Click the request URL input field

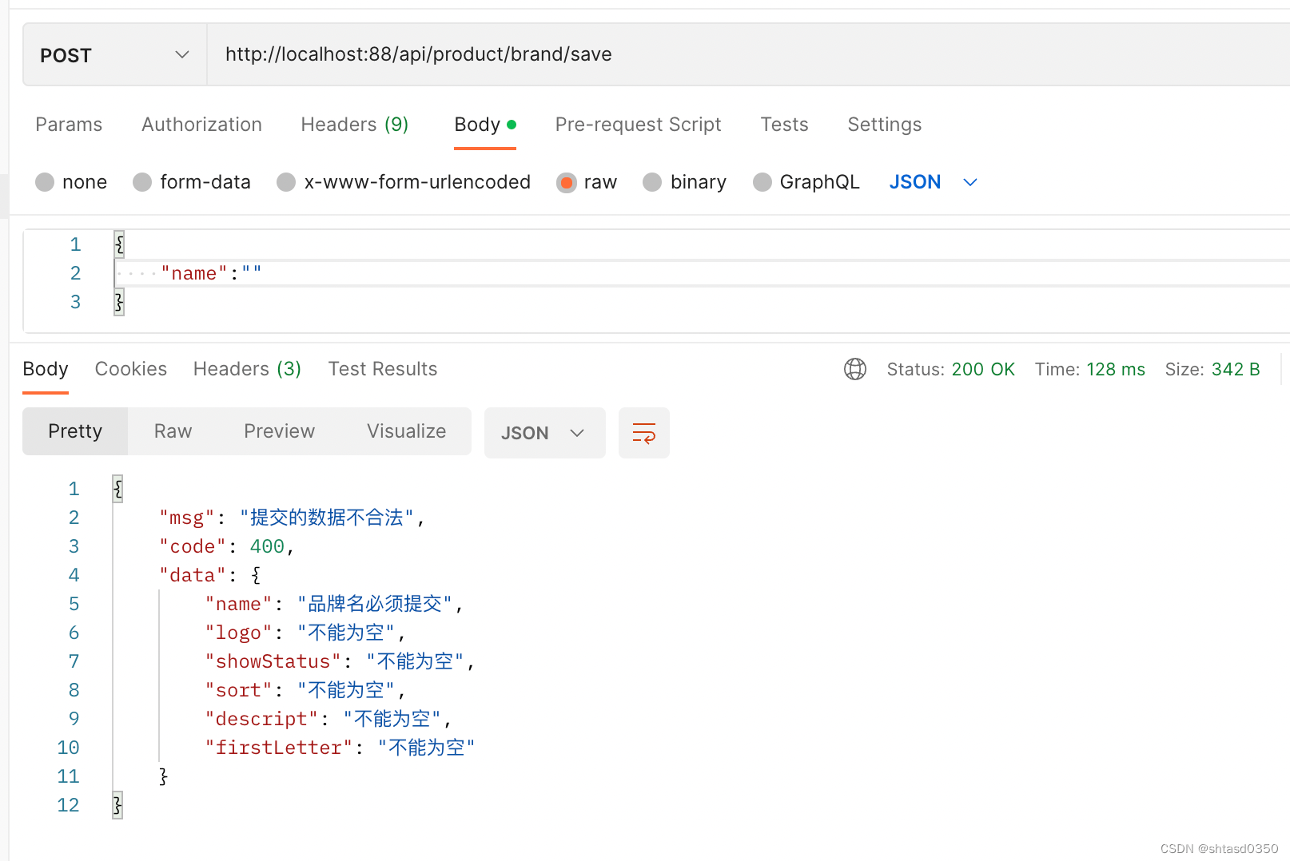748,54
